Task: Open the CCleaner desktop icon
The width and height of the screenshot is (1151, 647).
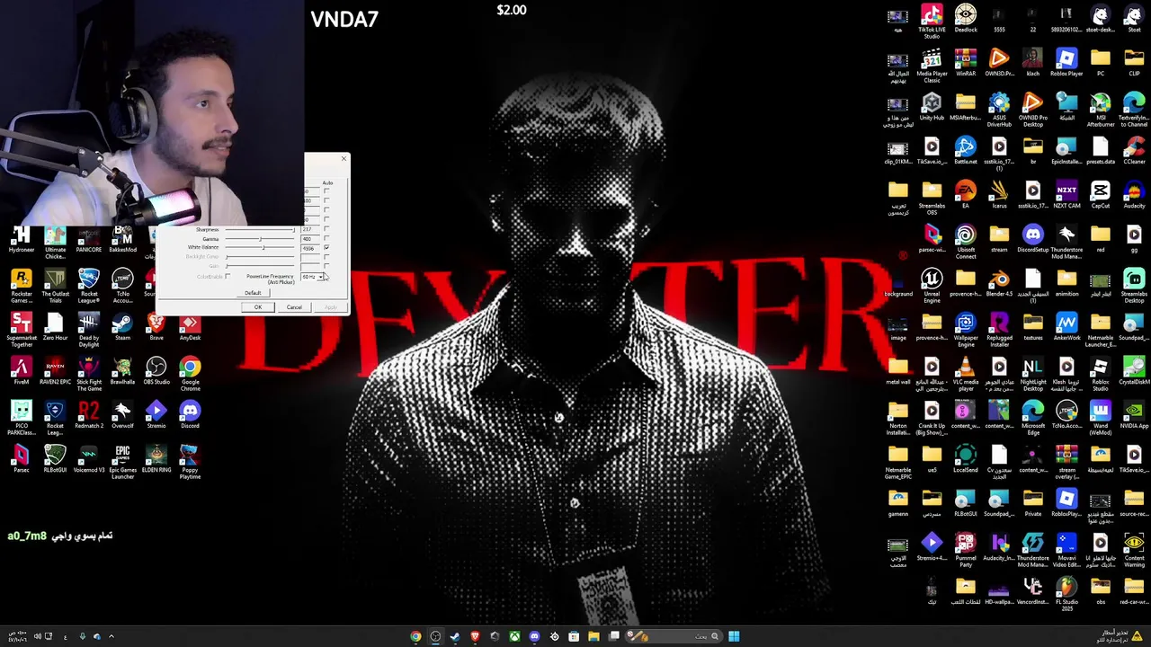Action: click(x=1134, y=150)
